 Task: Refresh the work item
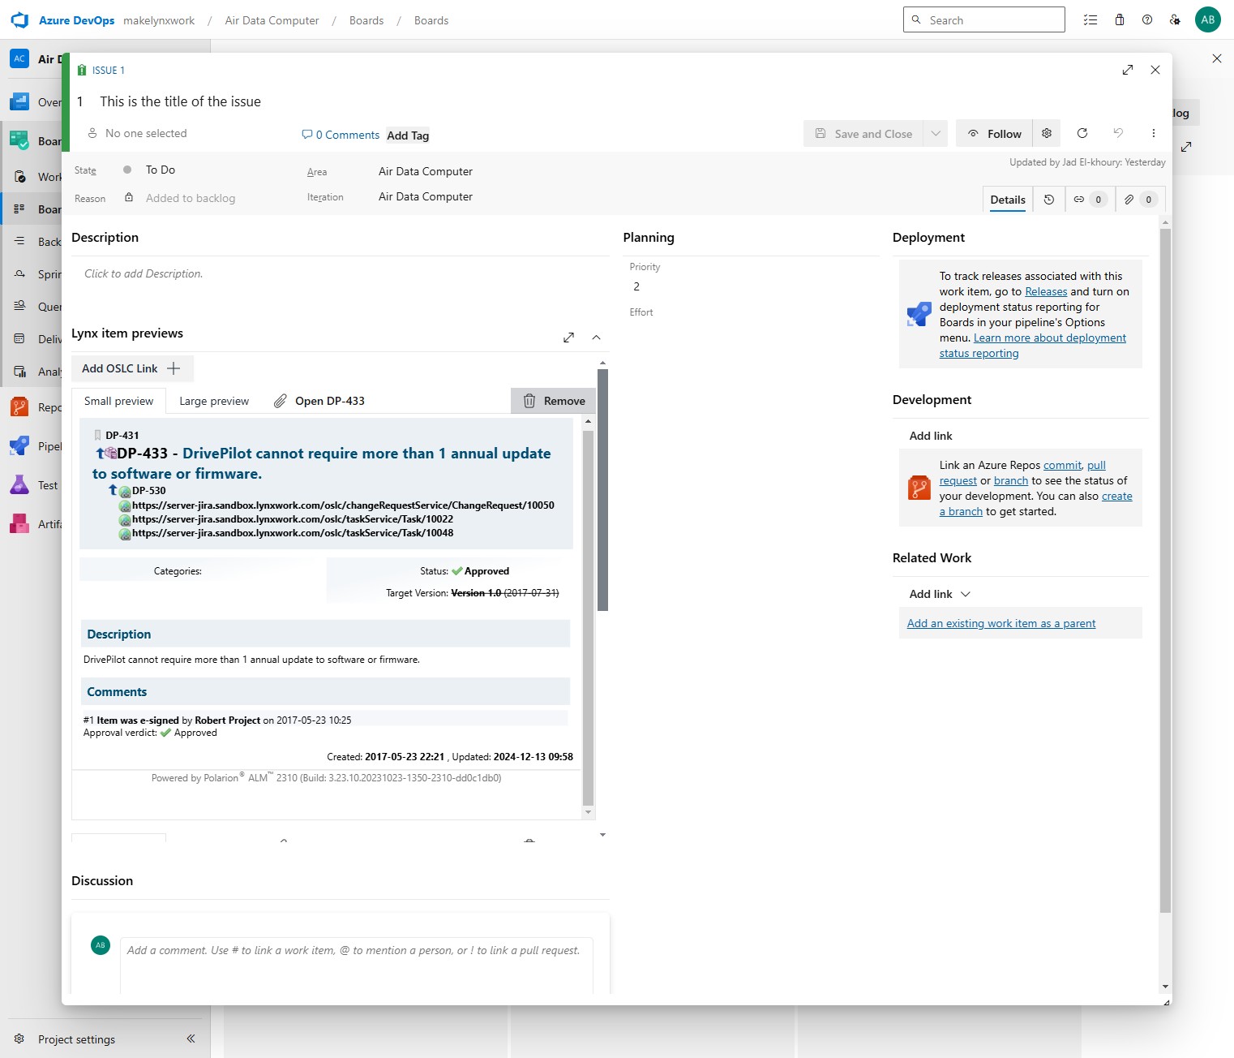[x=1082, y=133]
